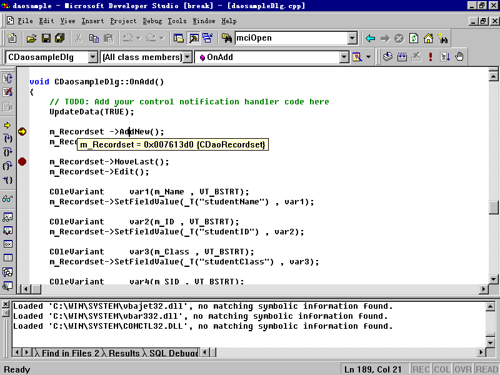Click the Search help icon

[442, 39]
